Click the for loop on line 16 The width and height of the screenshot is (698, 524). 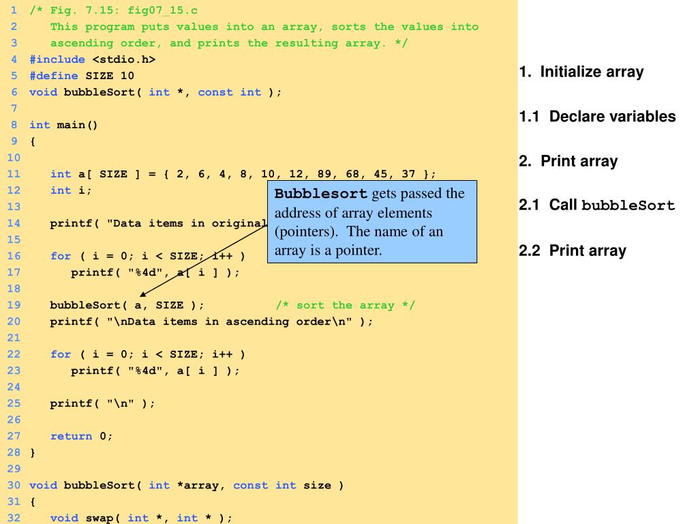[x=148, y=257]
